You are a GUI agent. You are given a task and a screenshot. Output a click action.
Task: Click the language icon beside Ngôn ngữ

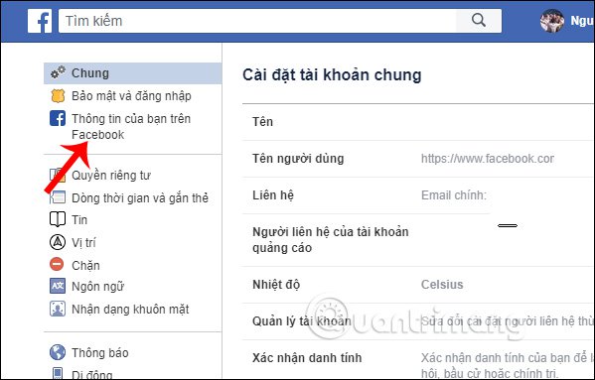[x=58, y=286]
